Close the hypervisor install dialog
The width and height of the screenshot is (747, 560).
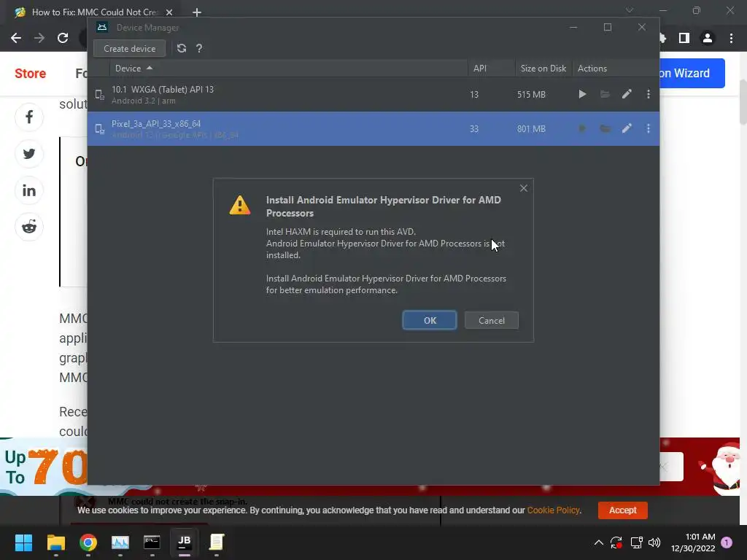coord(524,188)
